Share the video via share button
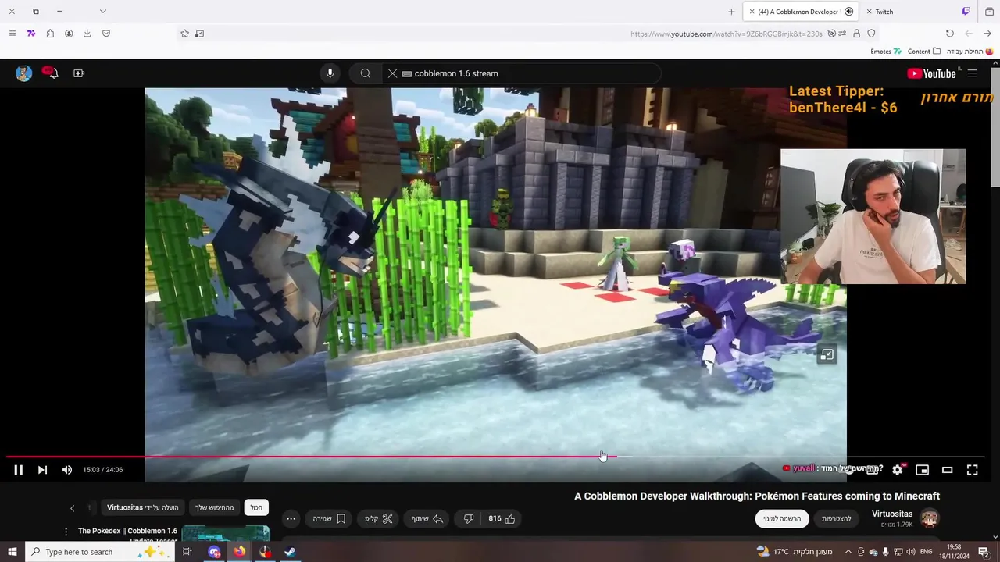Image resolution: width=1000 pixels, height=562 pixels. pyautogui.click(x=427, y=518)
